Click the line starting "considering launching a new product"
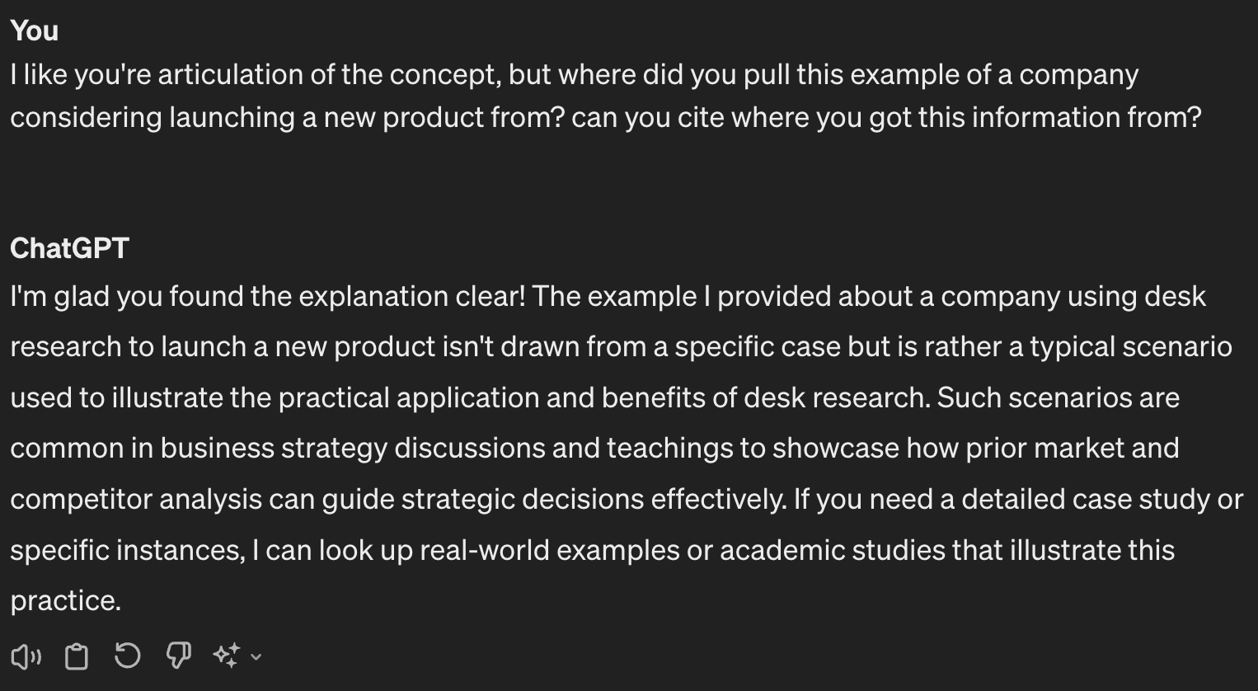This screenshot has width=1258, height=691. pyautogui.click(x=605, y=117)
